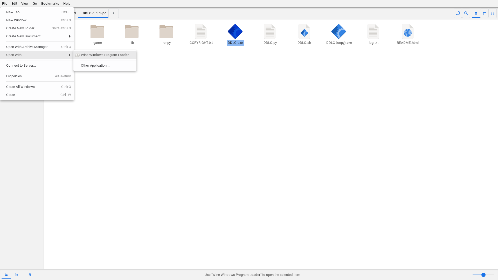
Task: Open the game folder icon
Action: point(97,32)
